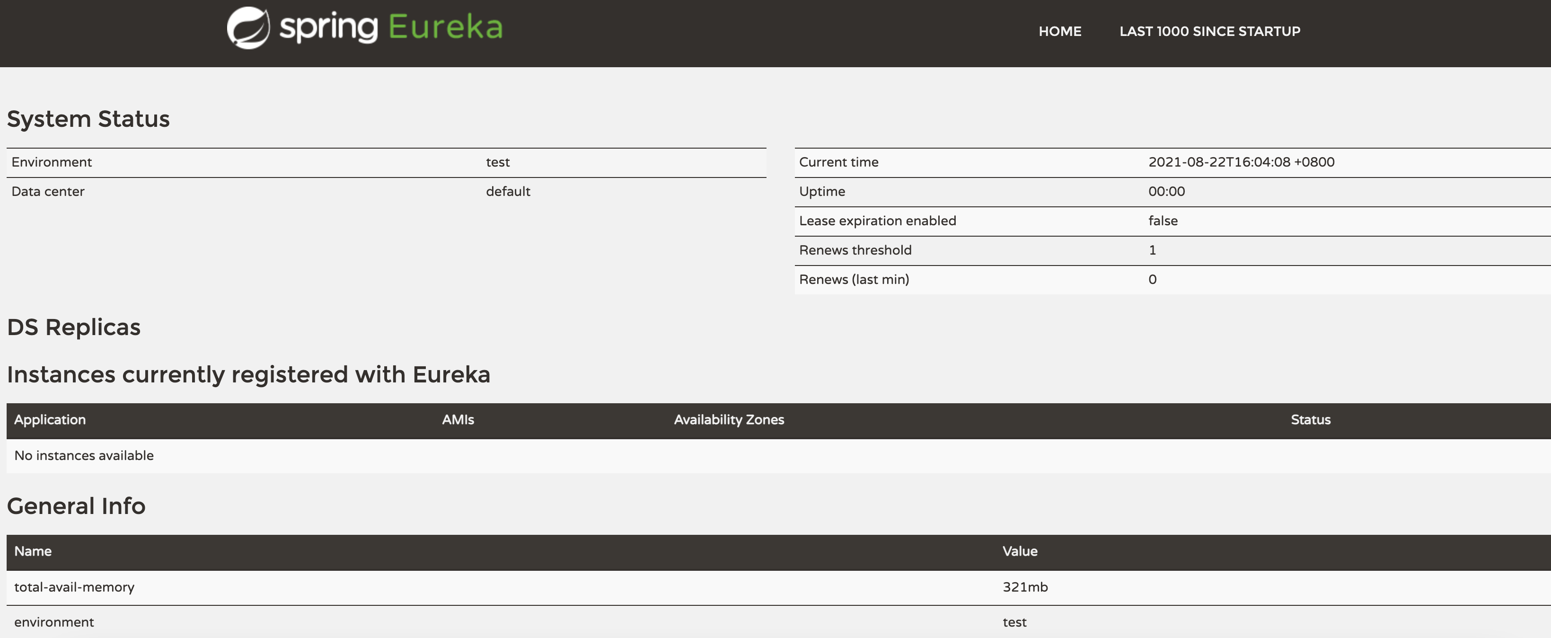Select the Renews threshold value 1
The image size is (1551, 638).
1153,250
